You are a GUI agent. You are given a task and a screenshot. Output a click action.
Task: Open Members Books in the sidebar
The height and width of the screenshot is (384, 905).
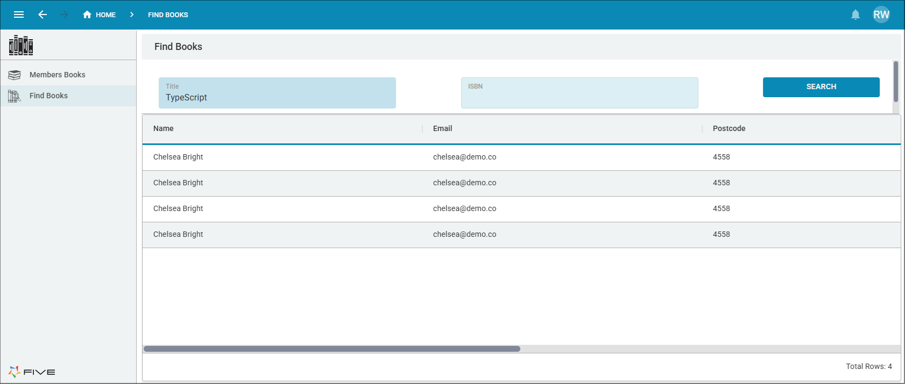68,75
